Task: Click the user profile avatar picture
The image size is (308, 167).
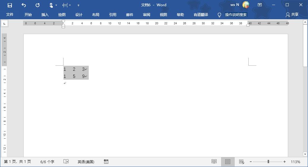Action: click(246, 5)
